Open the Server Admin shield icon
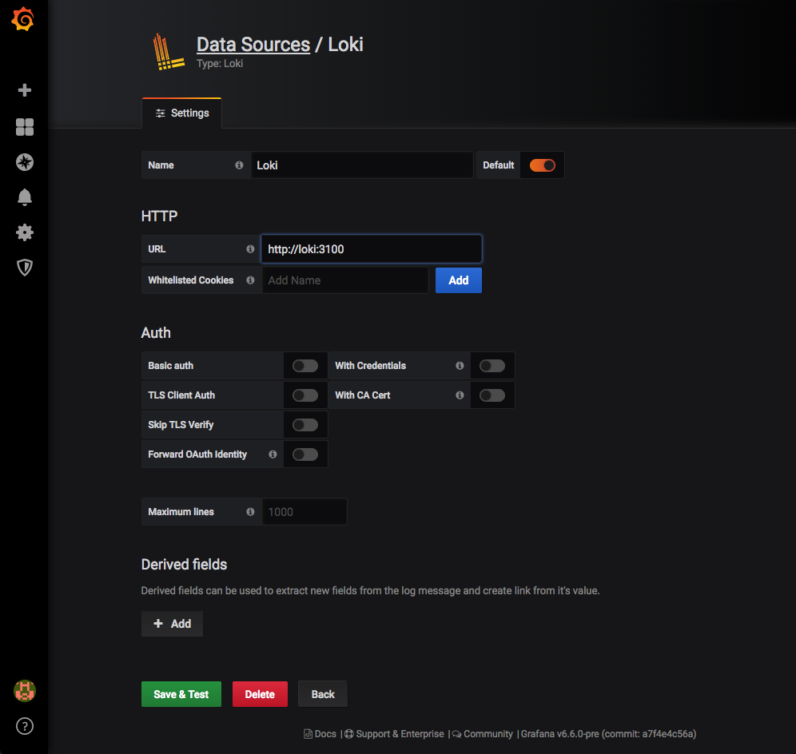Image resolution: width=796 pixels, height=754 pixels. click(24, 268)
